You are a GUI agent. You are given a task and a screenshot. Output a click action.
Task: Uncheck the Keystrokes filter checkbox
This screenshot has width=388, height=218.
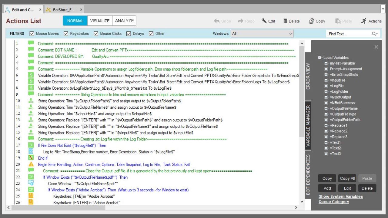click(x=66, y=34)
